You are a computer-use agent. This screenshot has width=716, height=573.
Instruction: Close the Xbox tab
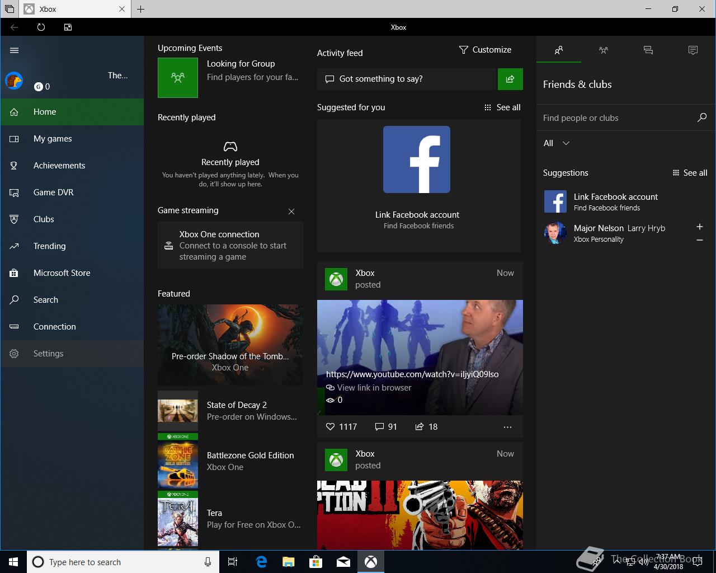[x=122, y=9]
